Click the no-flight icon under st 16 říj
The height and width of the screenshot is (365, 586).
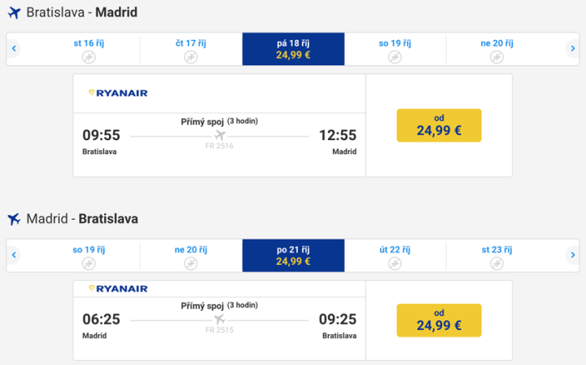coord(89,57)
